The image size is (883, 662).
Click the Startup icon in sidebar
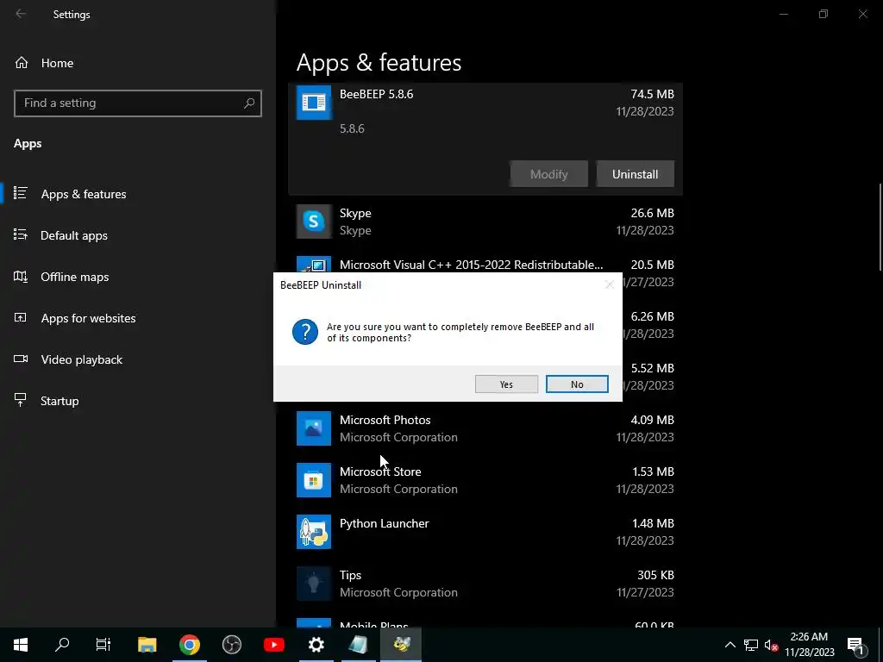pyautogui.click(x=21, y=400)
